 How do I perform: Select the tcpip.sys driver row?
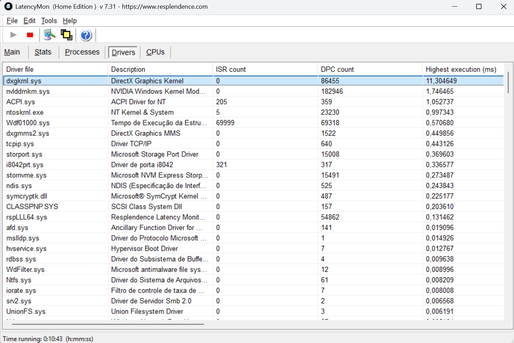coord(254,144)
